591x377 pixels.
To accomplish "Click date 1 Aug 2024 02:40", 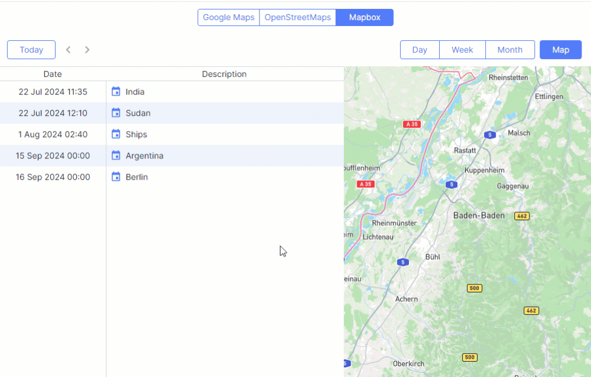I will [53, 134].
